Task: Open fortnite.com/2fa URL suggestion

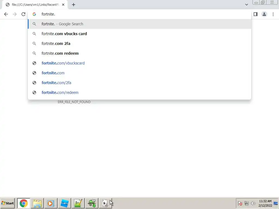Action: [x=139, y=83]
